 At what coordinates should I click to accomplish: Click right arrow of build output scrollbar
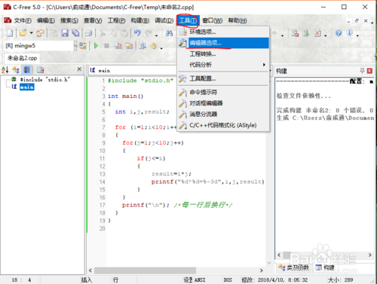point(370,255)
